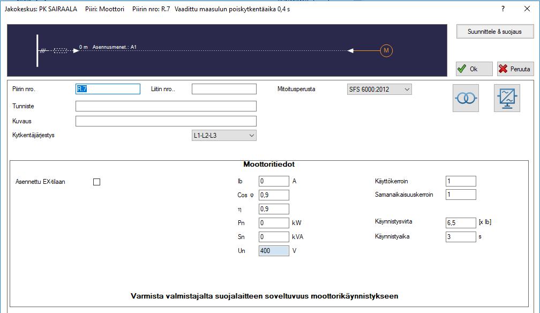Select the Un voltage field

pos(274,251)
